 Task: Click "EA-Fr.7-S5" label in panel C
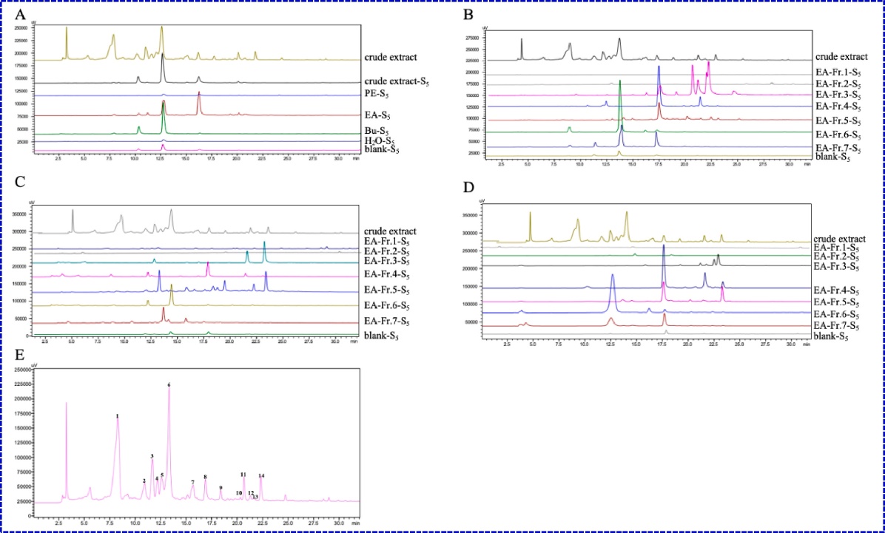(386, 322)
